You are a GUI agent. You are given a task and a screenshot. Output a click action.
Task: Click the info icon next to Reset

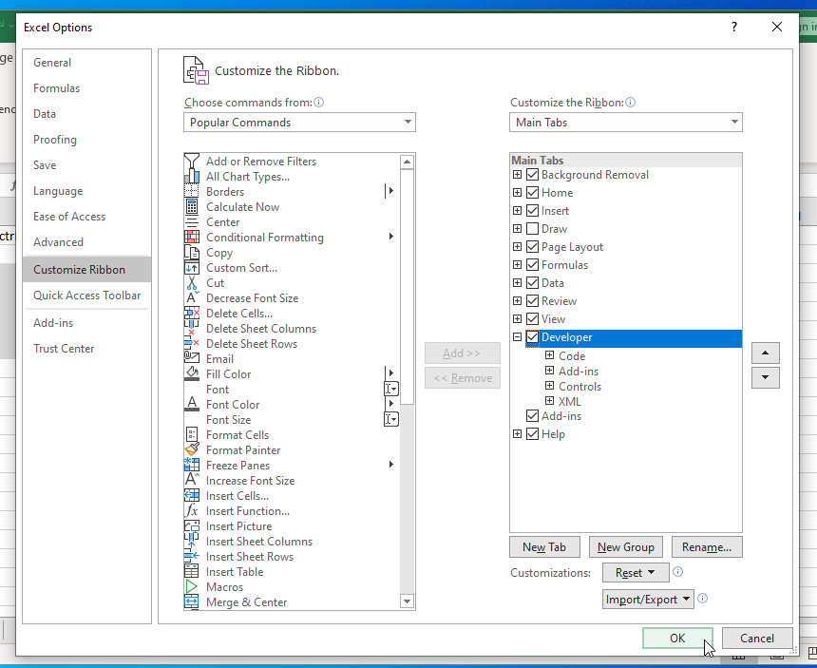click(x=678, y=572)
